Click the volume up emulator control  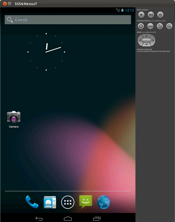(151, 15)
